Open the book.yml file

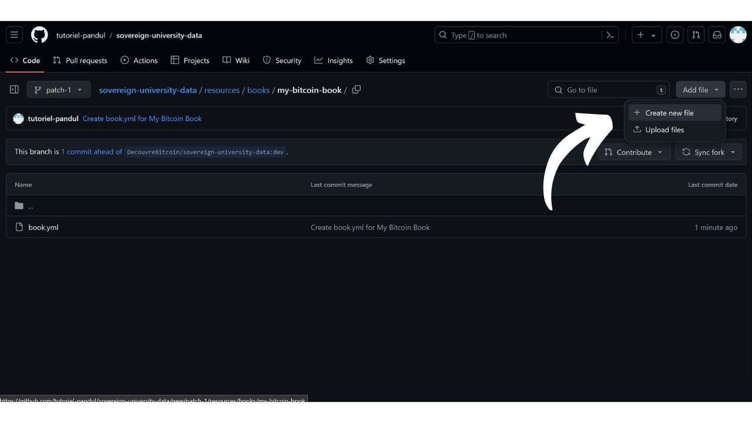(x=43, y=227)
